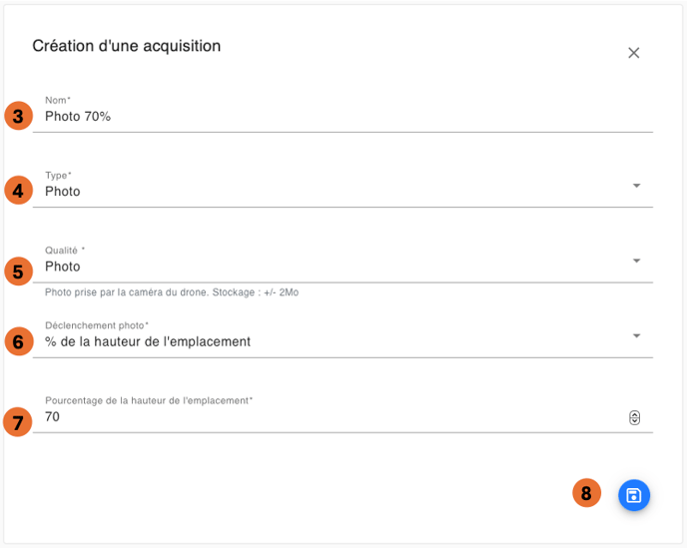
Task: Open the Déclenchement photo dropdown arrow
Action: point(637,336)
